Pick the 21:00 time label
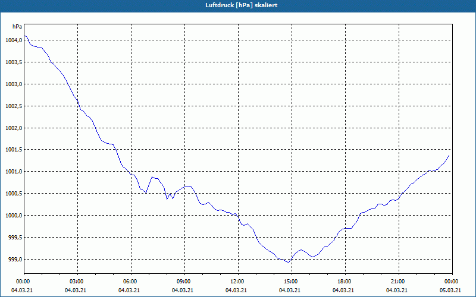This screenshot has width=476, height=297. (x=399, y=282)
